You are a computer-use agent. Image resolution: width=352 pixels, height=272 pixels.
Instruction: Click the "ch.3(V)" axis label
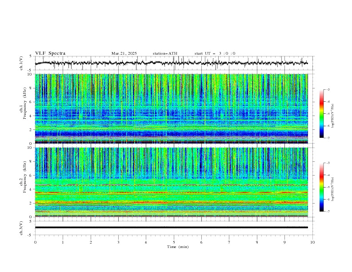(21, 228)
